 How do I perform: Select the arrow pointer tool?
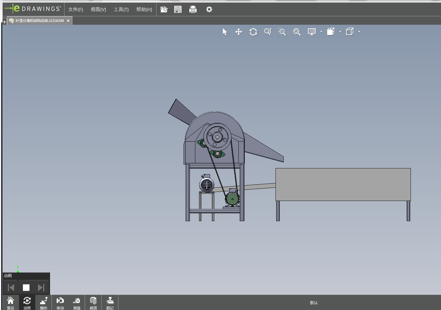[x=225, y=32]
